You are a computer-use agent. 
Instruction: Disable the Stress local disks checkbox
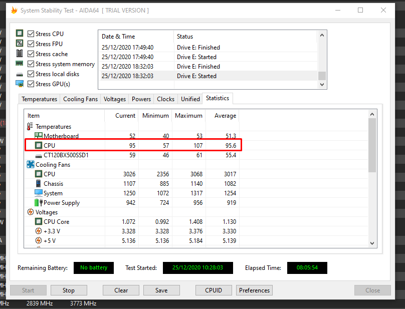pos(31,74)
